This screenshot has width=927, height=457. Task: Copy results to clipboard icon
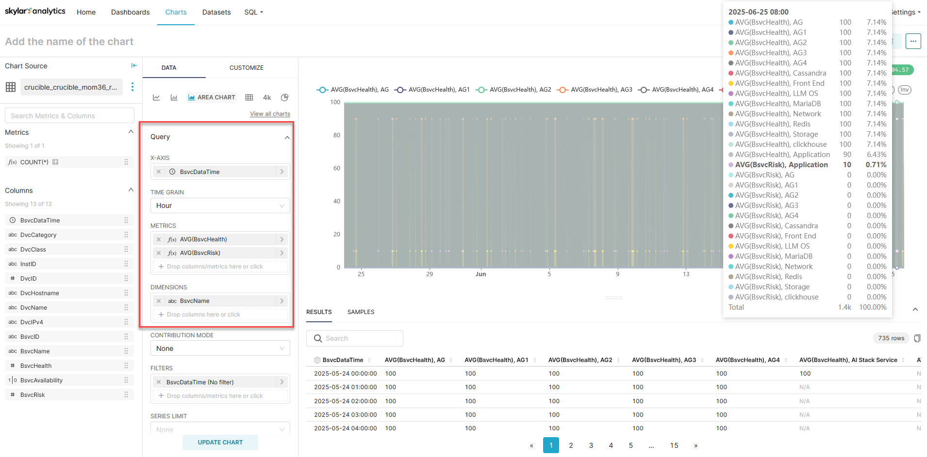[x=917, y=338]
